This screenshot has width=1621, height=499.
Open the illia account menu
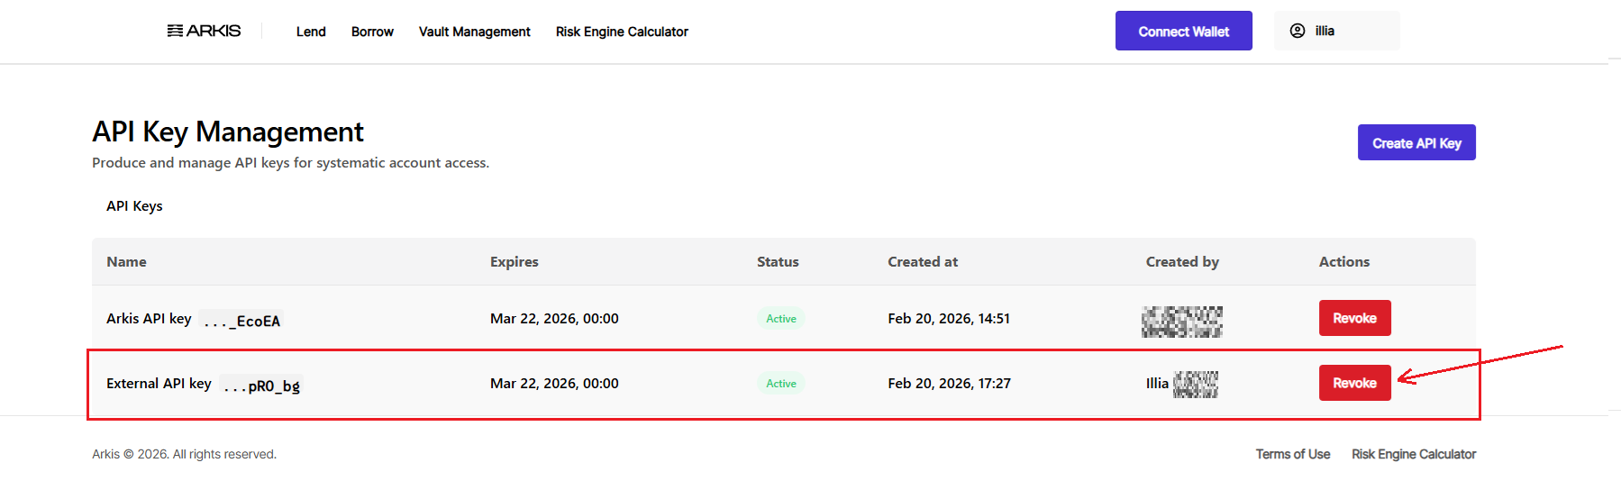(1336, 31)
